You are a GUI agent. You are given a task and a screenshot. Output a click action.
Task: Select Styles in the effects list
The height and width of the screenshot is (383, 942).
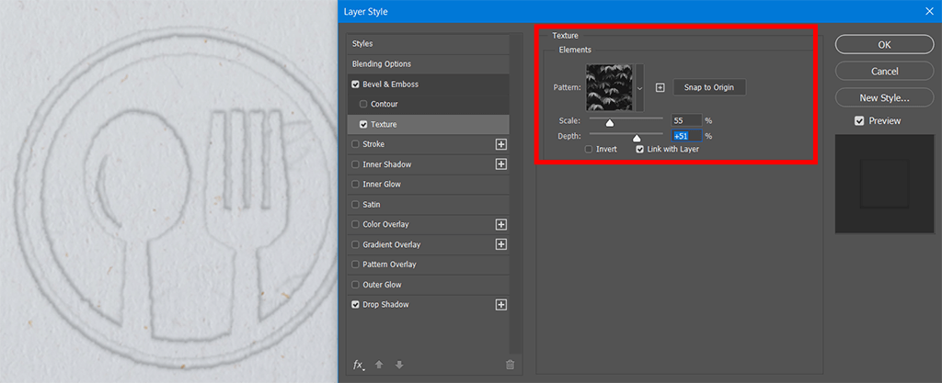362,44
